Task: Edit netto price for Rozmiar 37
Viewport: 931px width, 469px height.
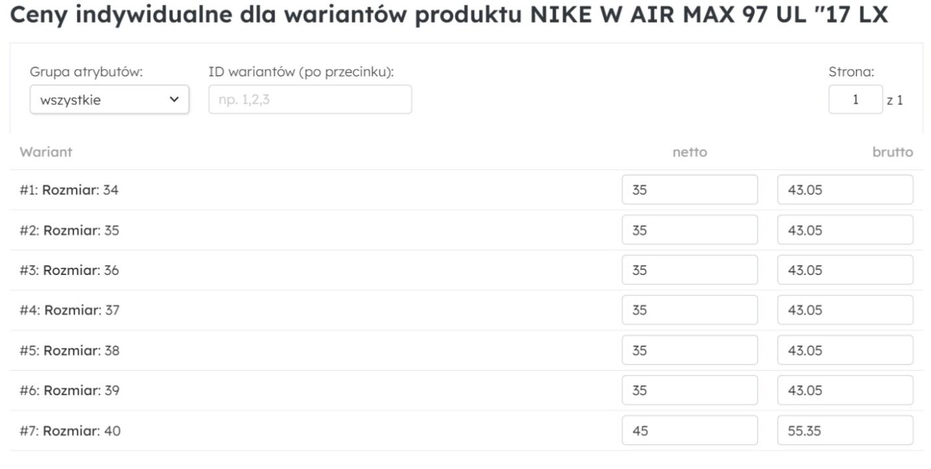Action: [x=690, y=310]
